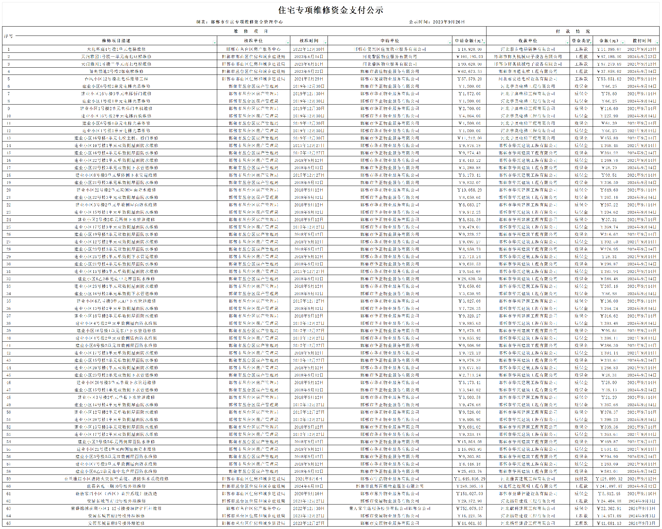Select the amount ¥62,673.53
This screenshot has height=529, width=662.
tap(469, 71)
